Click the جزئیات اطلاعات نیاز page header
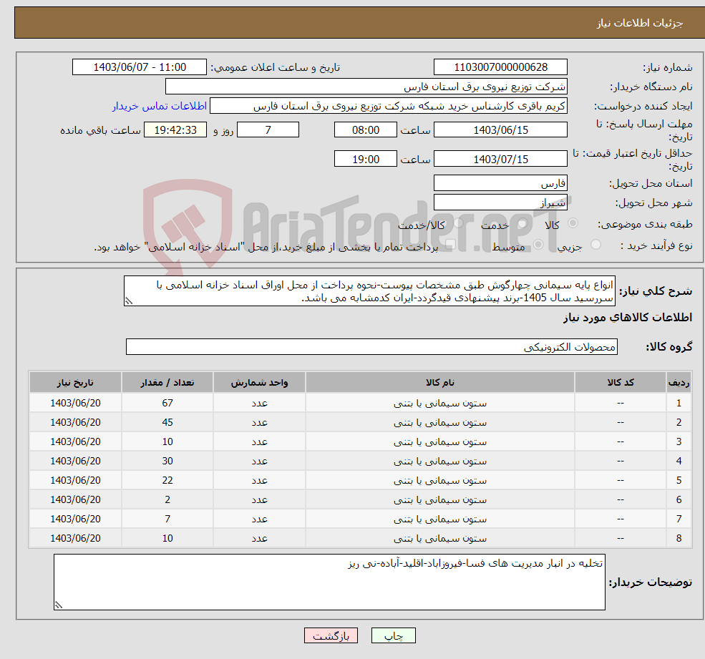Screen dimensions: 705x659 639,23
